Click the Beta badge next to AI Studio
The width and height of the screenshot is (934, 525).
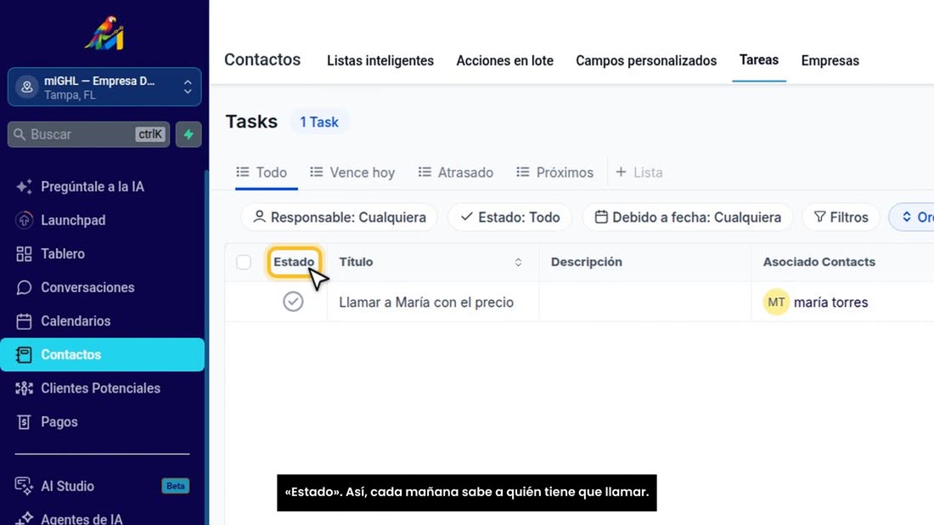click(176, 486)
